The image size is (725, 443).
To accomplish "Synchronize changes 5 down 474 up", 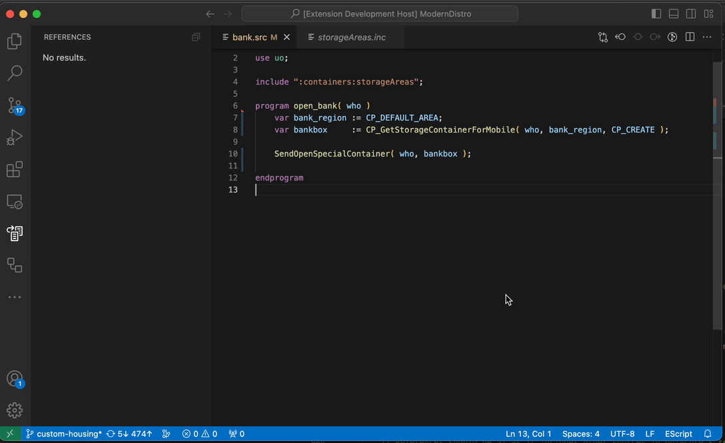I will click(129, 434).
